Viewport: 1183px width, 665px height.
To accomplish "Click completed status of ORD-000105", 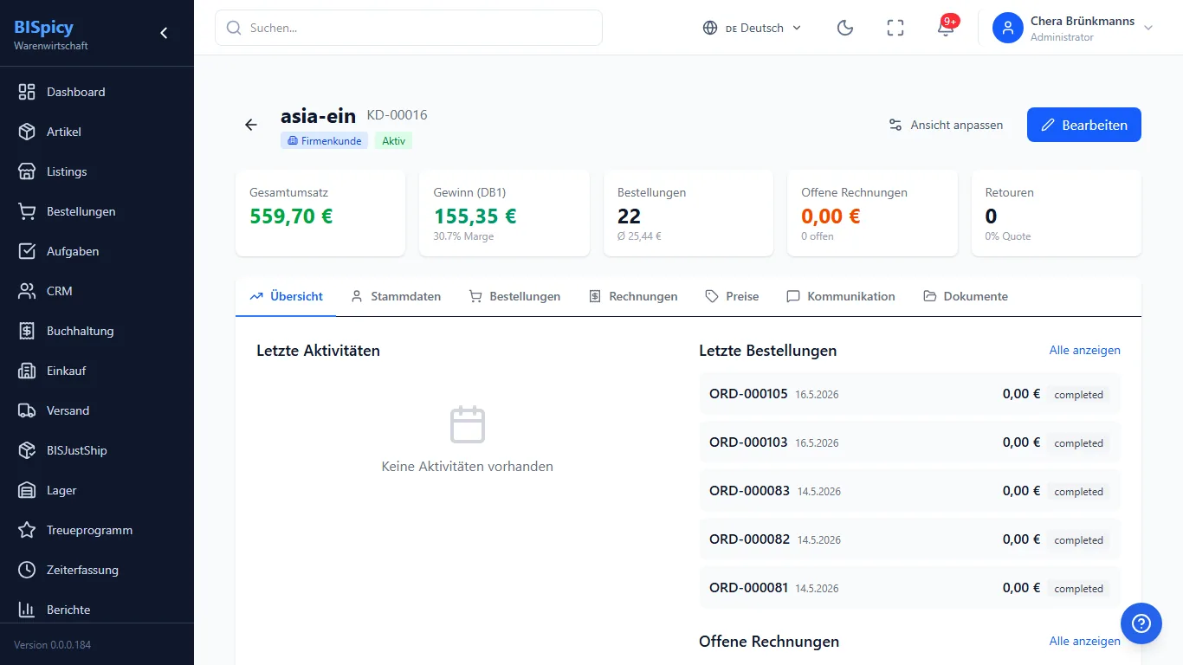I will click(x=1078, y=395).
